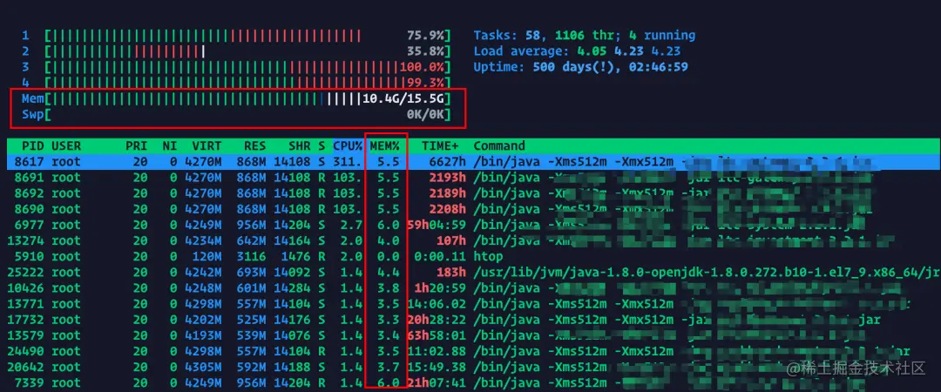Select the process row with PID 8691
Viewport: 941px width, 392px height.
pyautogui.click(x=474, y=177)
